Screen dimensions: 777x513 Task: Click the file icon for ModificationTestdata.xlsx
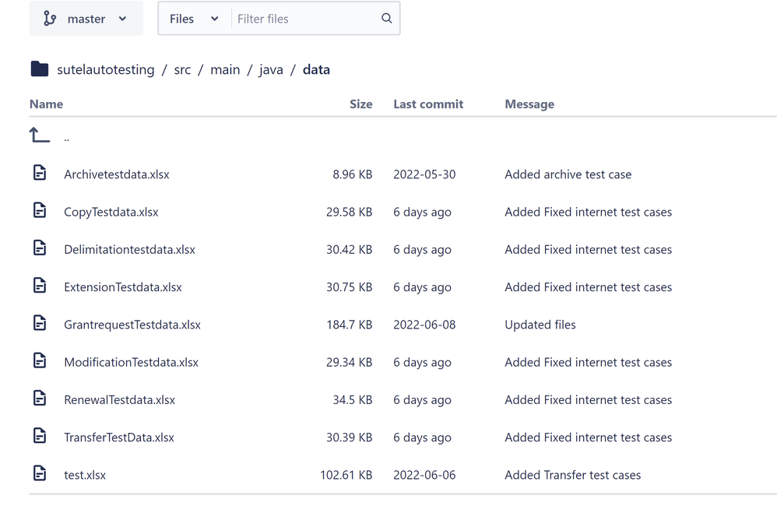coord(40,361)
